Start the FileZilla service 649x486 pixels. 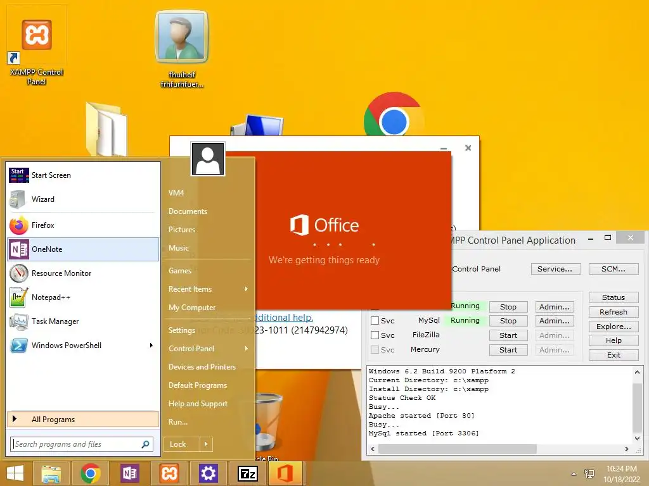click(x=508, y=335)
